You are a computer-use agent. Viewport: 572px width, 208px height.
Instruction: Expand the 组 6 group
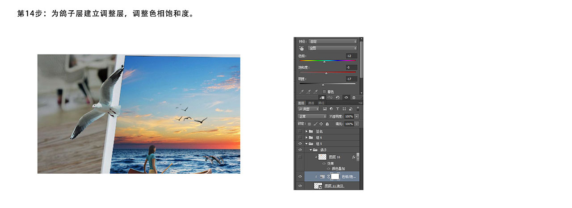pos(307,137)
